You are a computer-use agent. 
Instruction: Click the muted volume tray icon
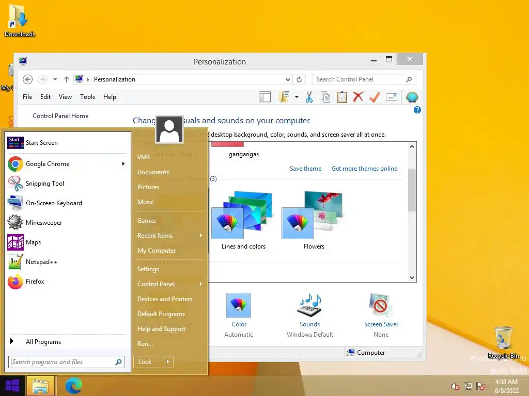coord(455,386)
